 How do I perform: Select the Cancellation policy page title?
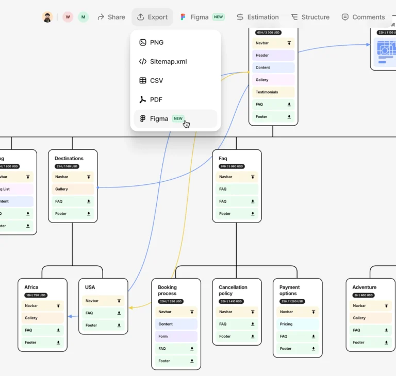[x=233, y=290]
